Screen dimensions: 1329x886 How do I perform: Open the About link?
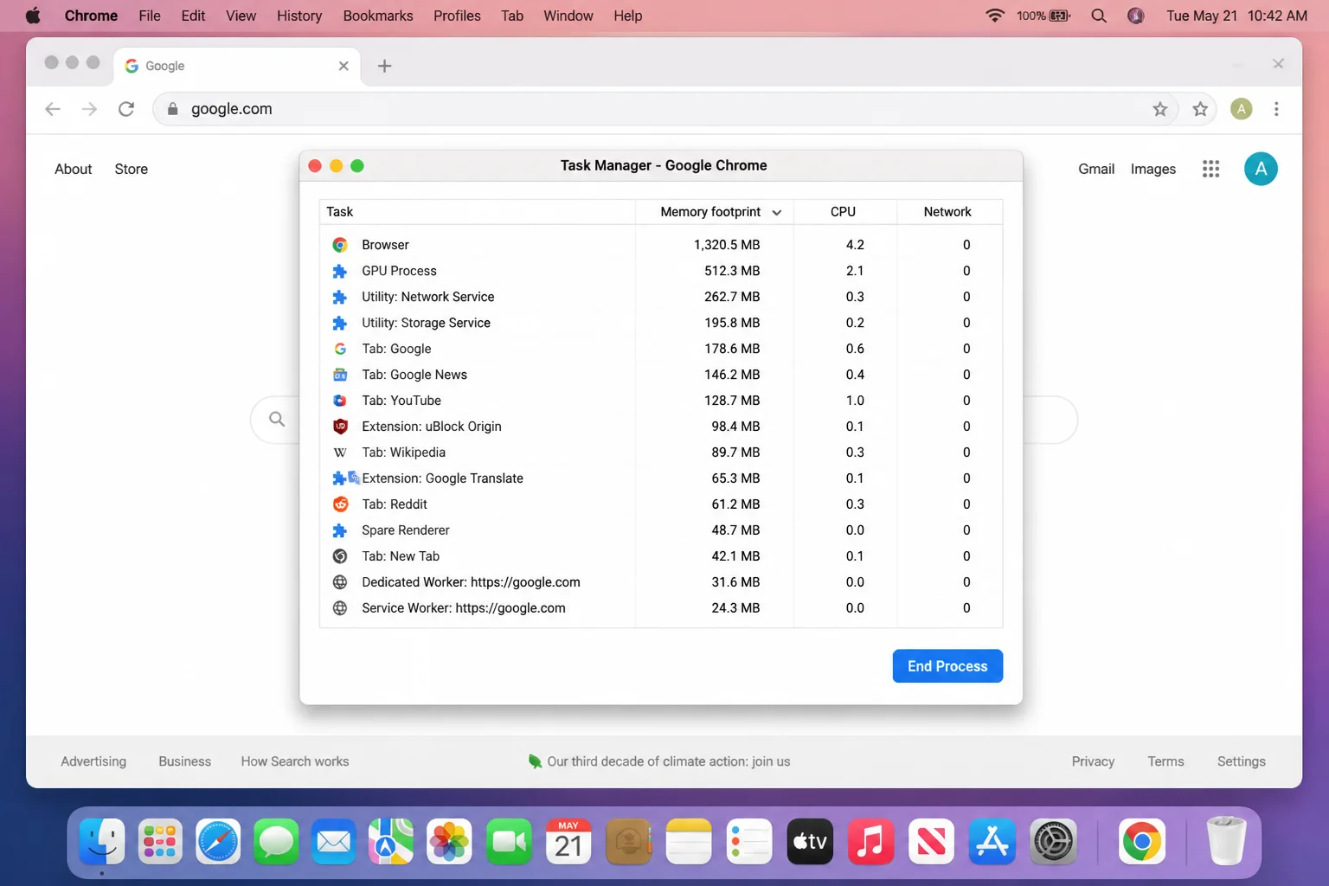click(74, 169)
